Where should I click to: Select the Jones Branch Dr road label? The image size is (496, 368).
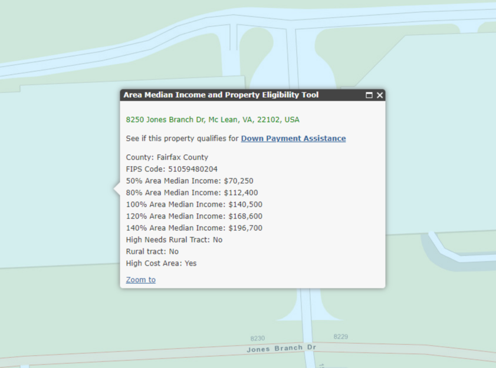coord(281,348)
